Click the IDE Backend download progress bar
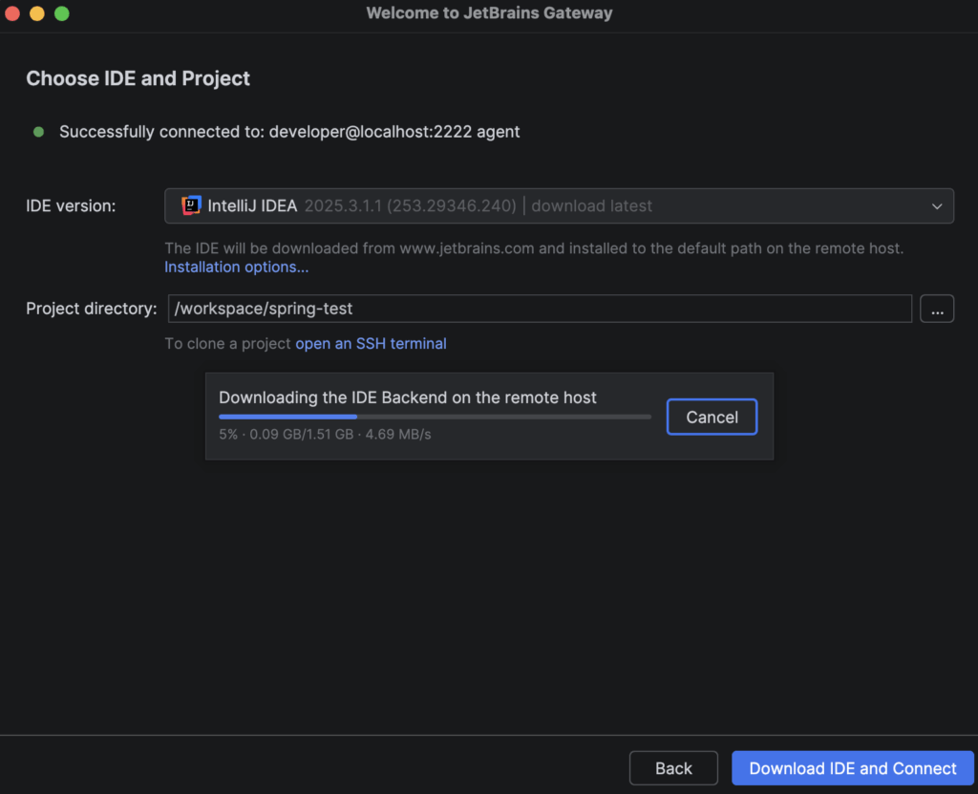 tap(435, 417)
